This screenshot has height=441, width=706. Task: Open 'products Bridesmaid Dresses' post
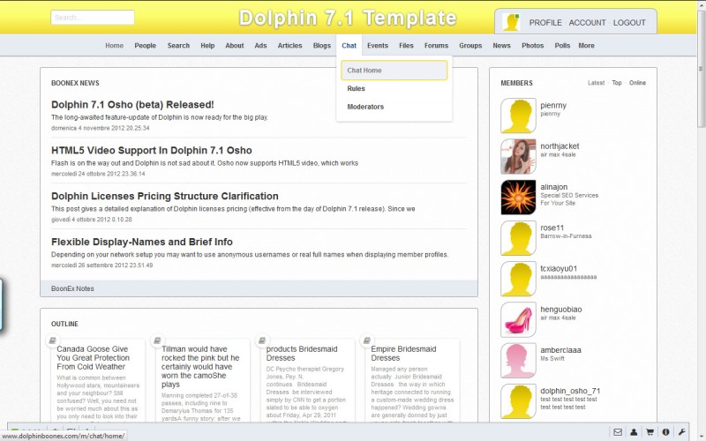pyautogui.click(x=302, y=354)
